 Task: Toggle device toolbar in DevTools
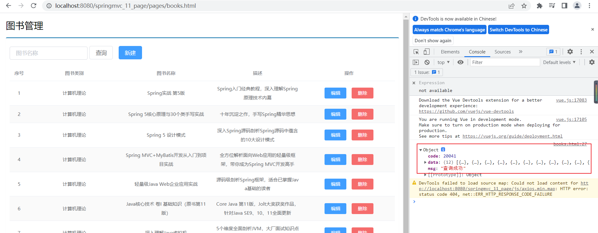[x=426, y=52]
